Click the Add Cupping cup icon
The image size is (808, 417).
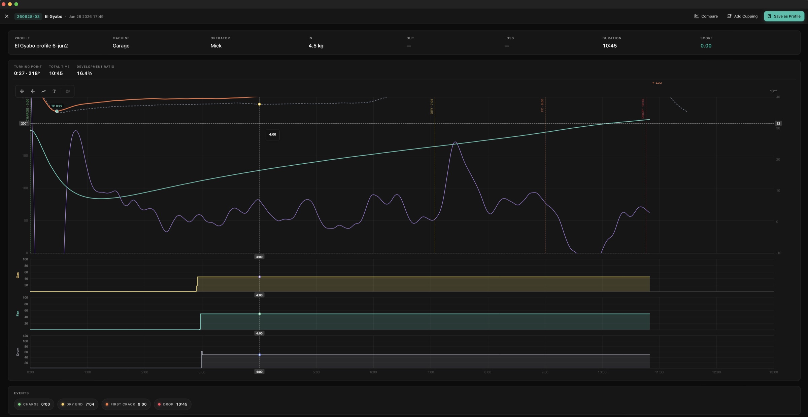pos(729,16)
